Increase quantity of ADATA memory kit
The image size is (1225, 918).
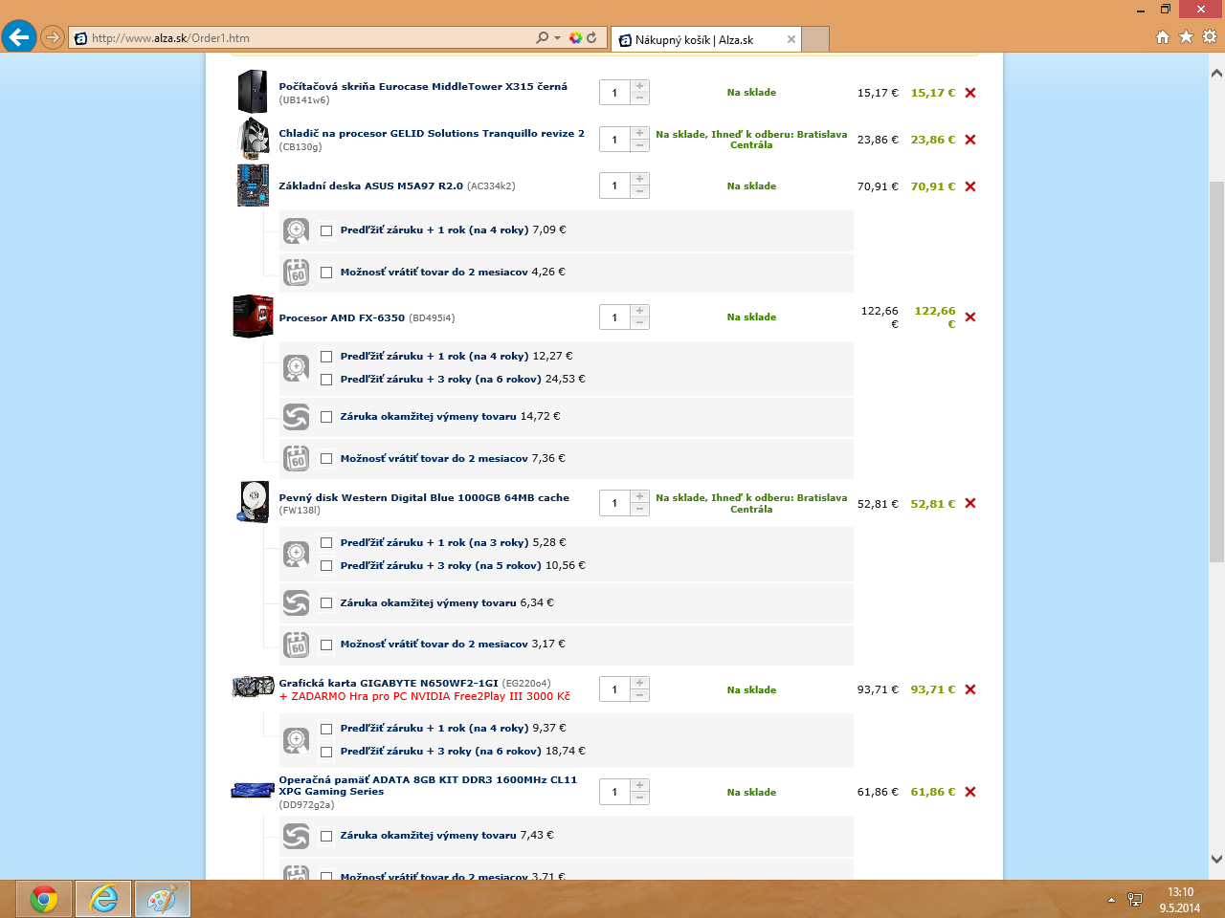pos(640,785)
